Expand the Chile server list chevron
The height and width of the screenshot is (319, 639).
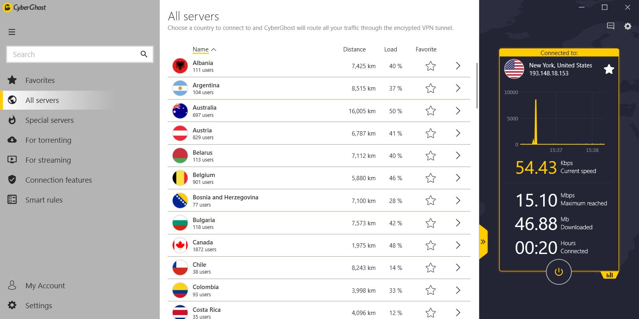click(x=458, y=268)
